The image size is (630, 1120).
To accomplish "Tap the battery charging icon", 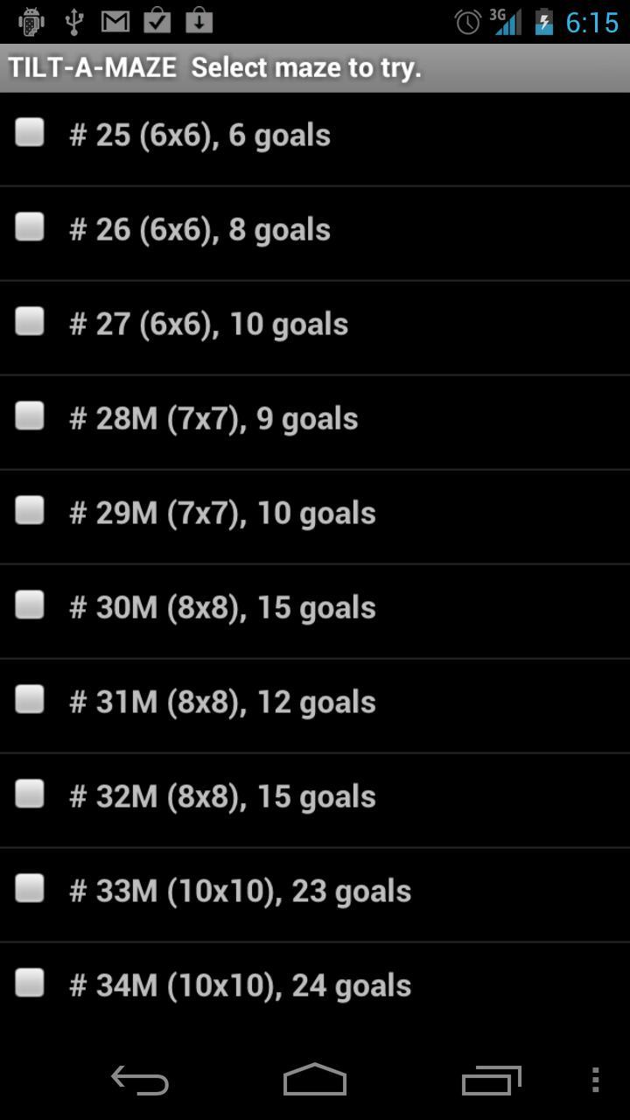I will (x=544, y=21).
